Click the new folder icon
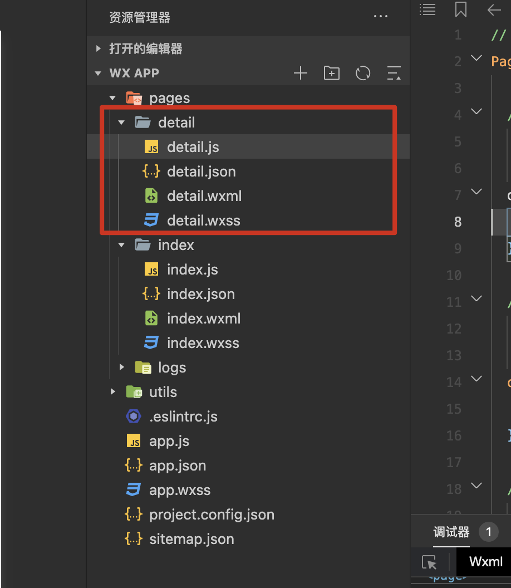511x588 pixels. click(x=332, y=73)
